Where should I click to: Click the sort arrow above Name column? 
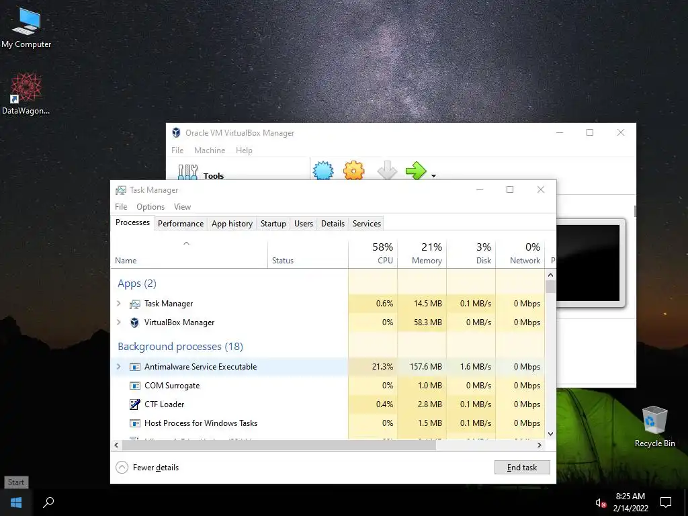coord(187,243)
